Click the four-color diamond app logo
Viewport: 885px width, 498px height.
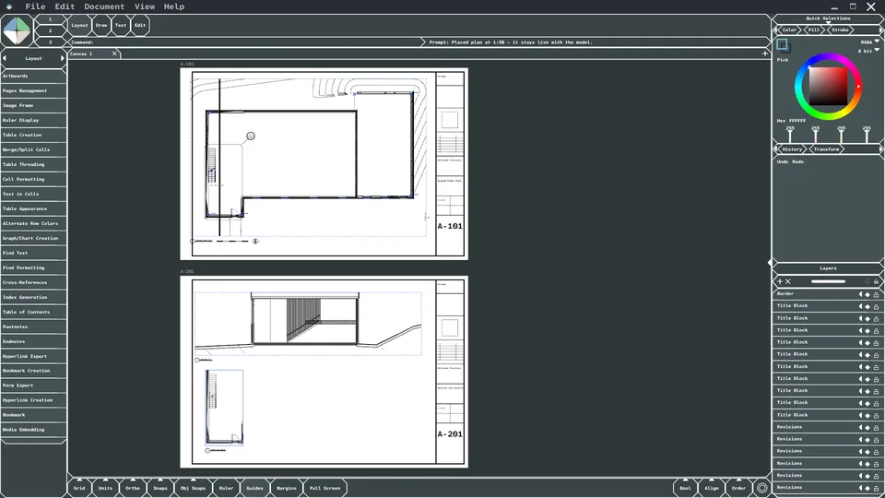coord(17,30)
